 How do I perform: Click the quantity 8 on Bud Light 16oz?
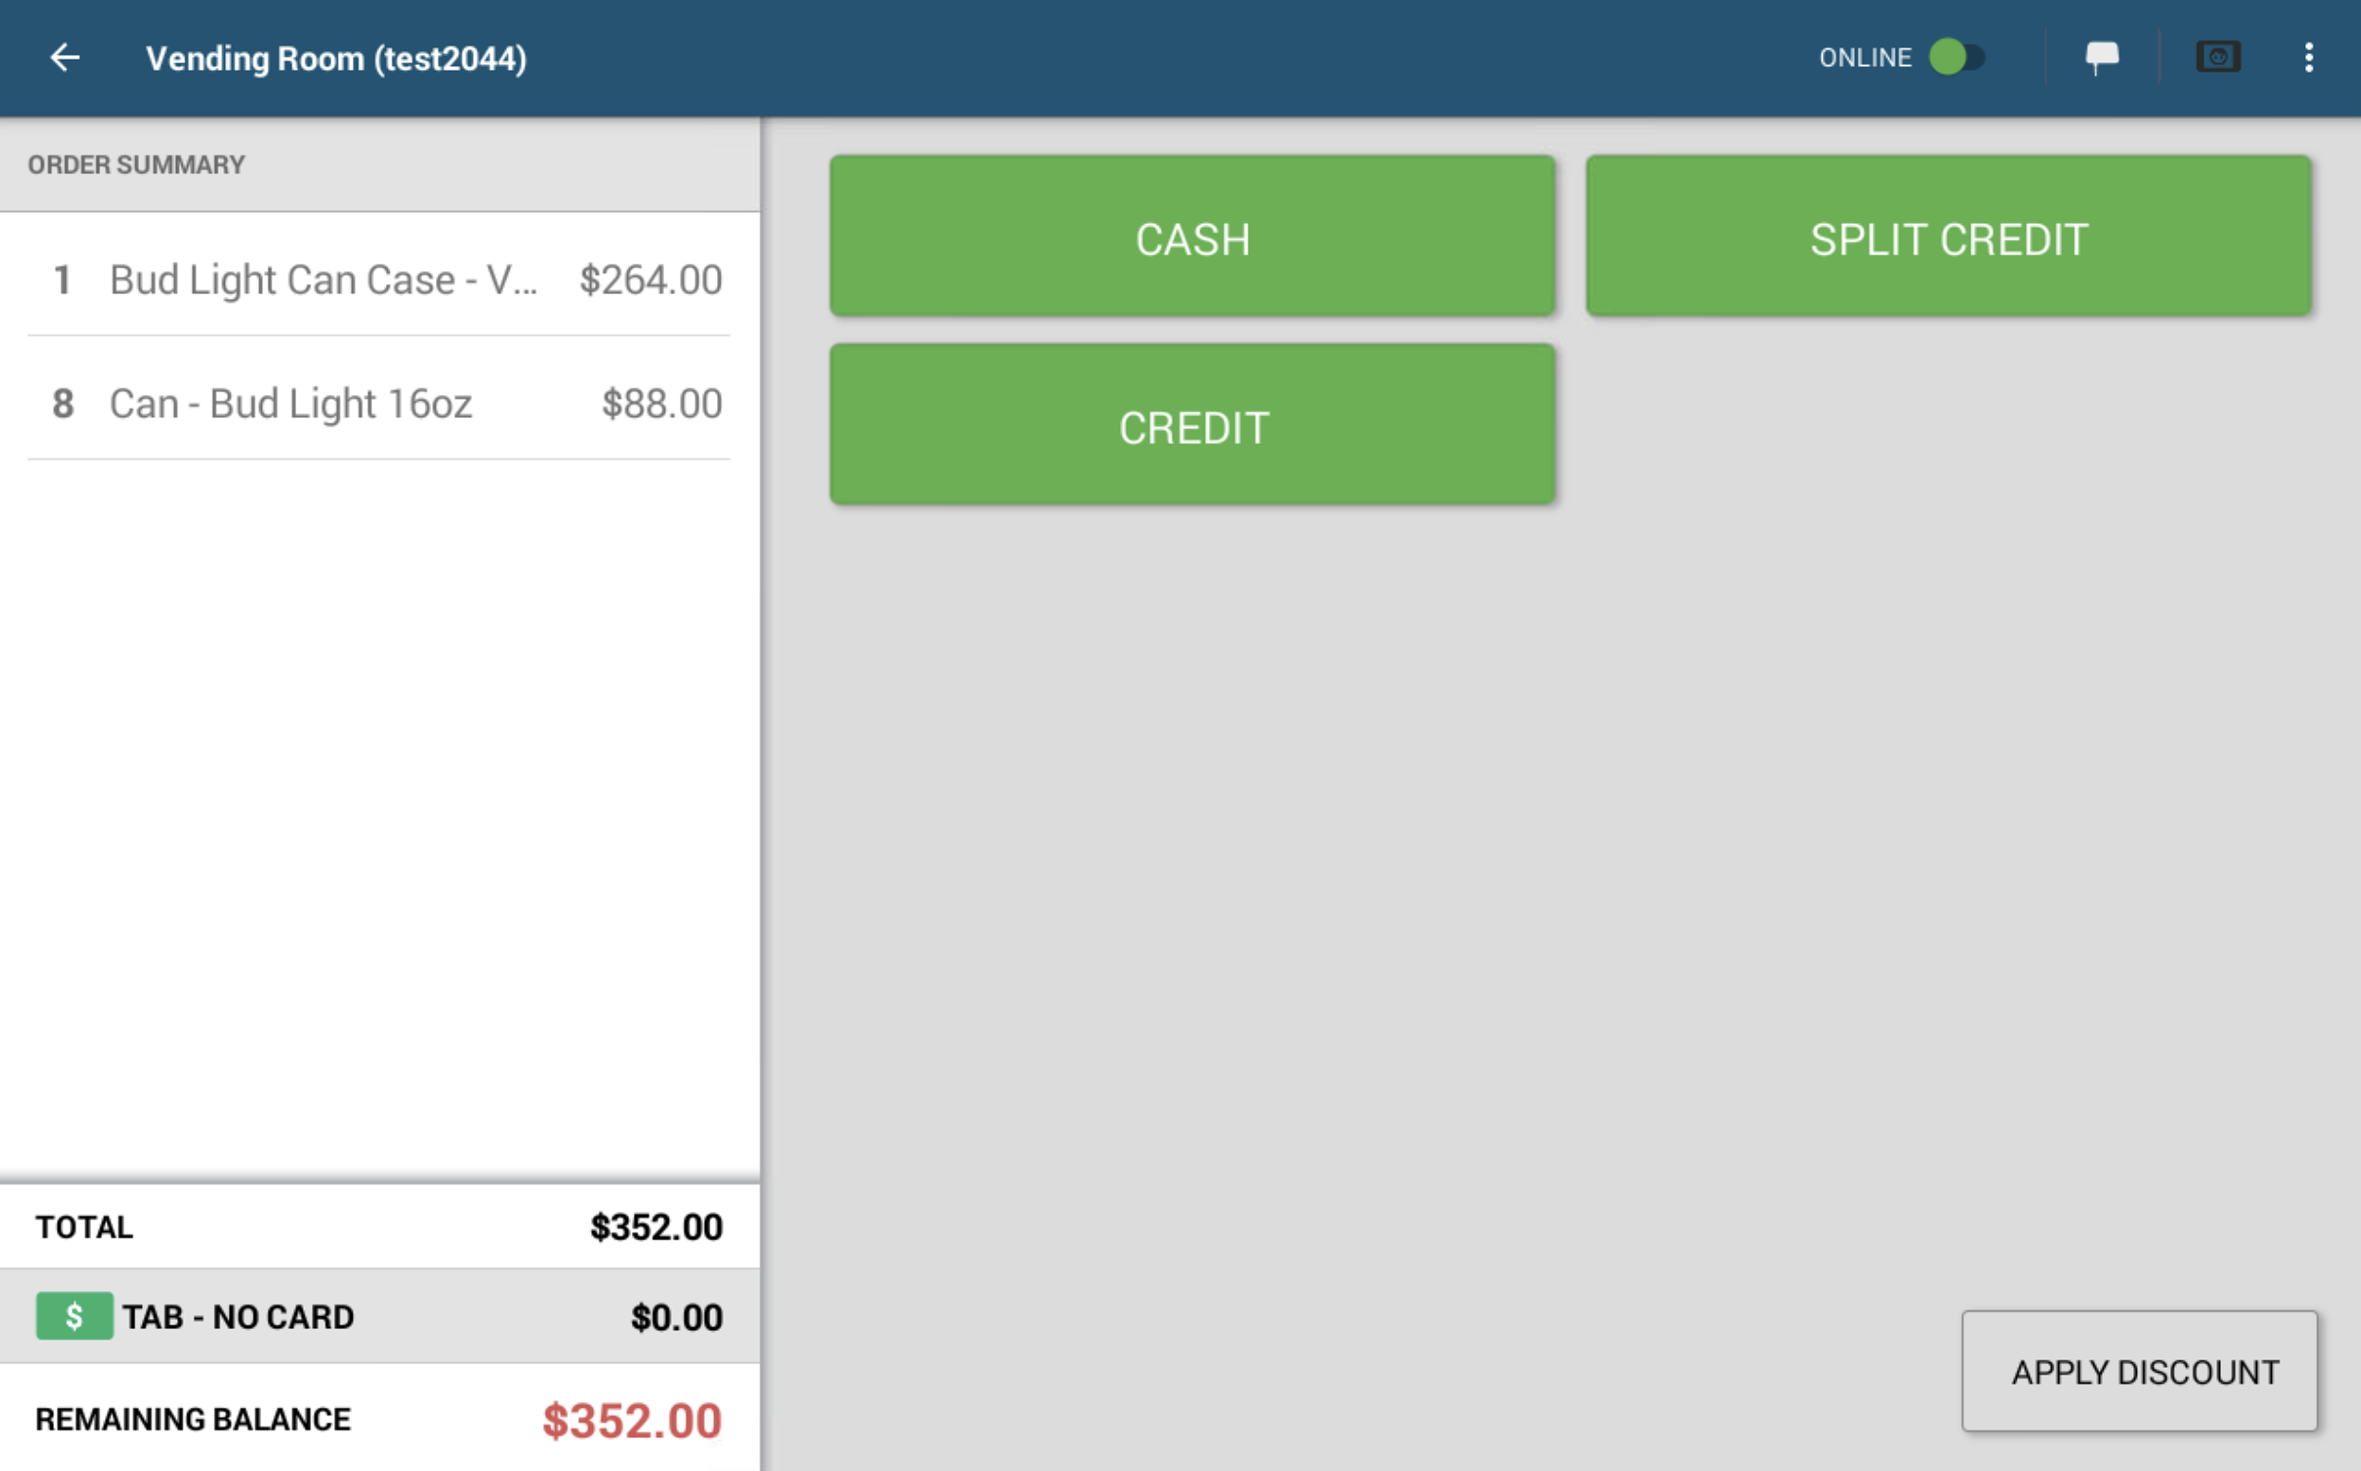point(62,404)
